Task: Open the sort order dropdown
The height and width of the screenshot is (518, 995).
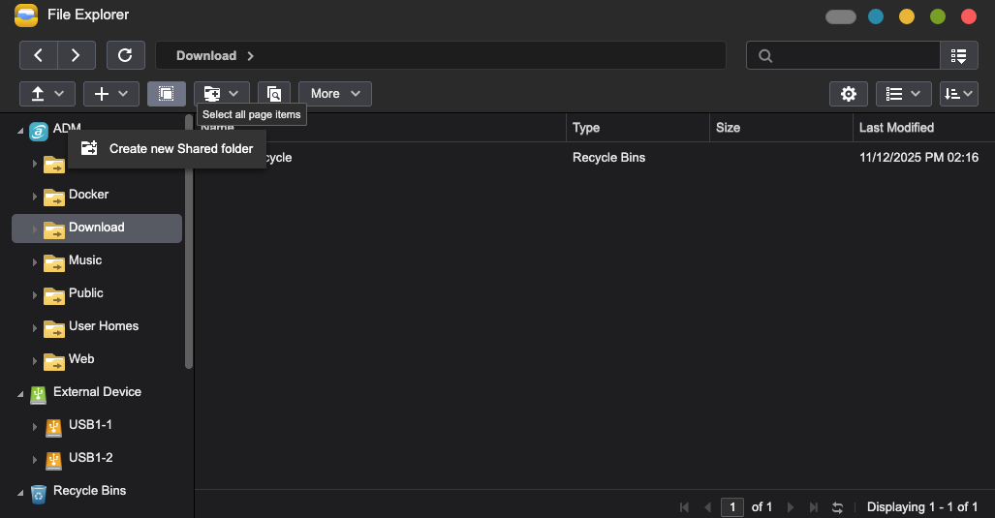Action: coord(959,94)
